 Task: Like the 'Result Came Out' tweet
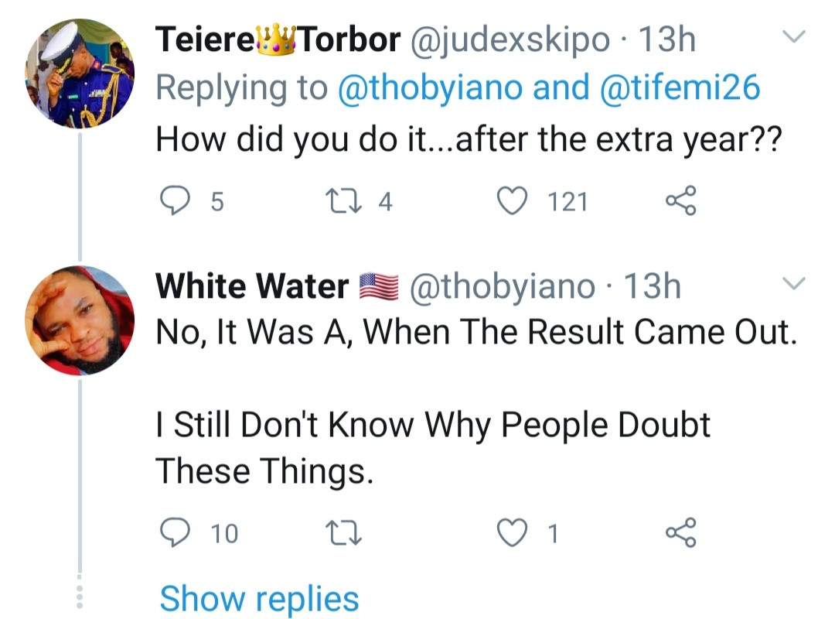[x=510, y=532]
